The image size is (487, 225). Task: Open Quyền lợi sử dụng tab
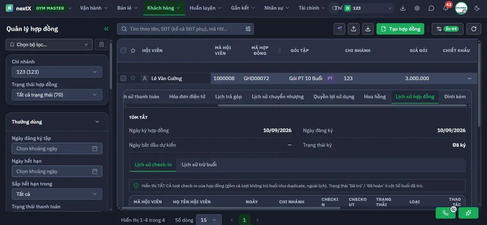[x=334, y=97]
